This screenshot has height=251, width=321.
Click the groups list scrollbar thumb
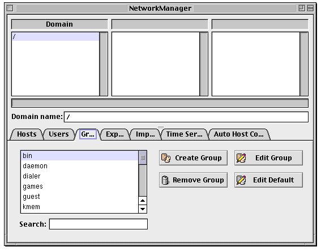[143, 158]
